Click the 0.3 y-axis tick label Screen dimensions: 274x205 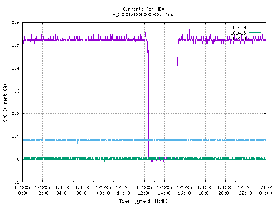click(15, 91)
